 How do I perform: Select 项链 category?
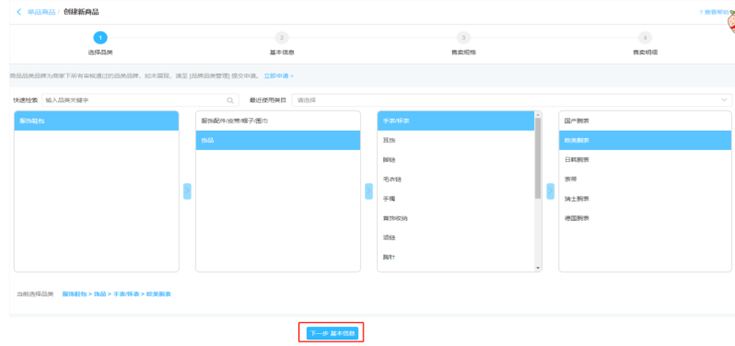[x=456, y=237]
